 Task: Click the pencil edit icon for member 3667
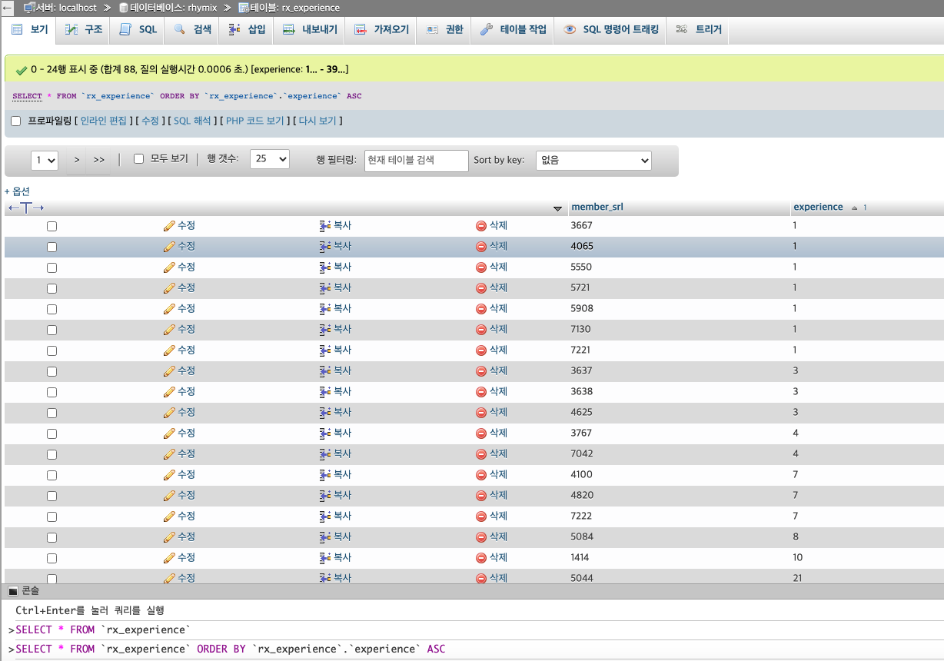point(169,226)
